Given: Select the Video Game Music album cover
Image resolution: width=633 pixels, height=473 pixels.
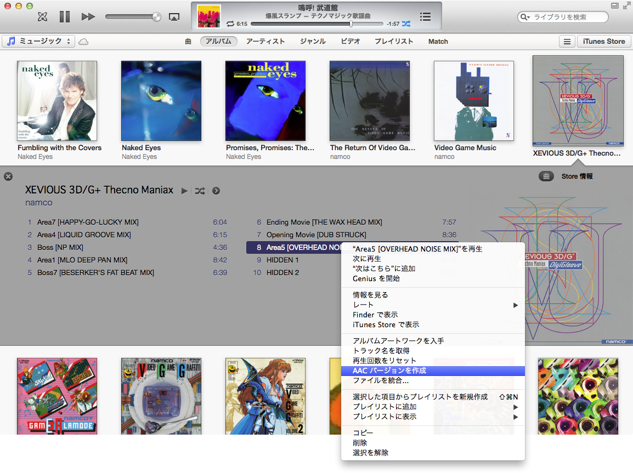Looking at the screenshot, I should (x=473, y=101).
